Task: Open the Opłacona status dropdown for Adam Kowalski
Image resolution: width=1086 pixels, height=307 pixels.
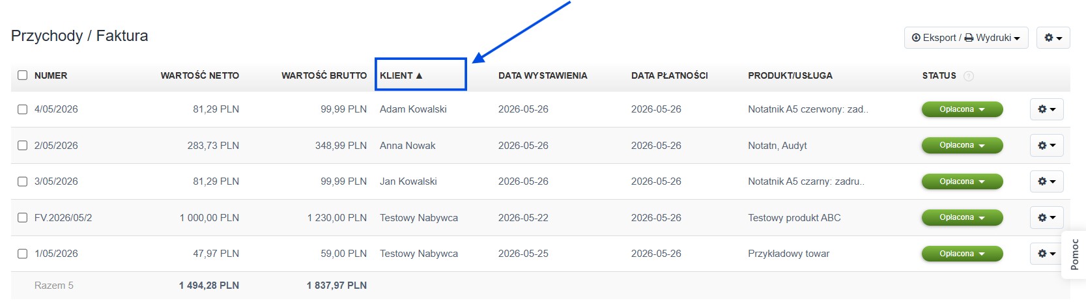Action: [x=962, y=109]
